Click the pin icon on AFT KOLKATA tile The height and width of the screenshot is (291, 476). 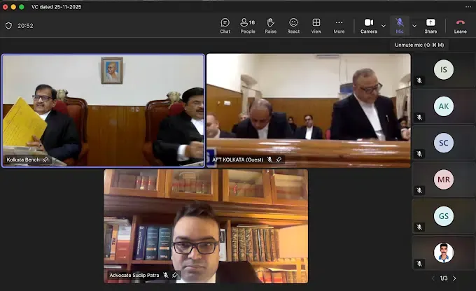coord(279,159)
